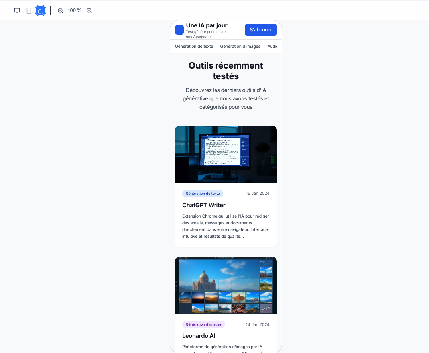Click the Une IA par jour site title

coord(207,25)
